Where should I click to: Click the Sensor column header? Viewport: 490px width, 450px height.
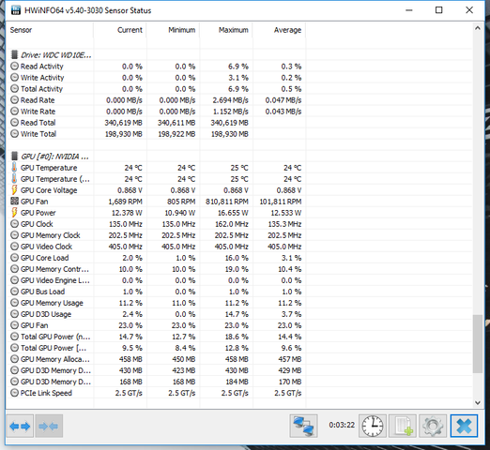[21, 30]
